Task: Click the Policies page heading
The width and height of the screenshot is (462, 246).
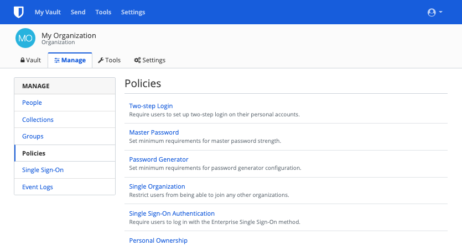Action: pos(143,84)
